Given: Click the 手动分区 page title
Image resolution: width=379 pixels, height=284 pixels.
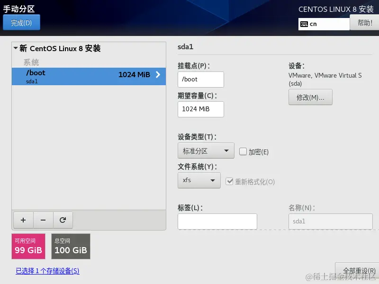Looking at the screenshot, I should click(x=19, y=9).
